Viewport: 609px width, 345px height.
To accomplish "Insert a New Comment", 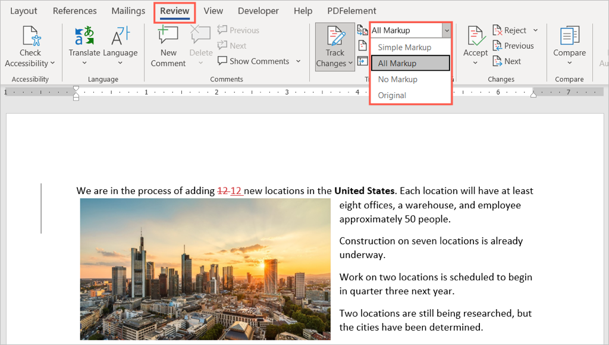I will pos(168,37).
